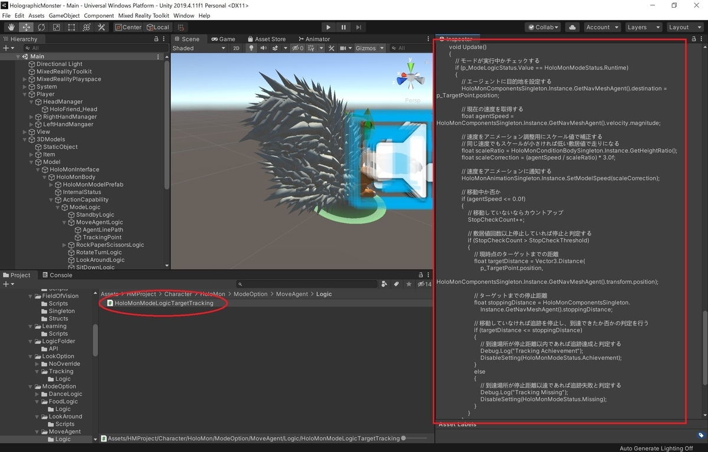708x452 pixels.
Task: Click the Pause button
Action: pos(343,27)
